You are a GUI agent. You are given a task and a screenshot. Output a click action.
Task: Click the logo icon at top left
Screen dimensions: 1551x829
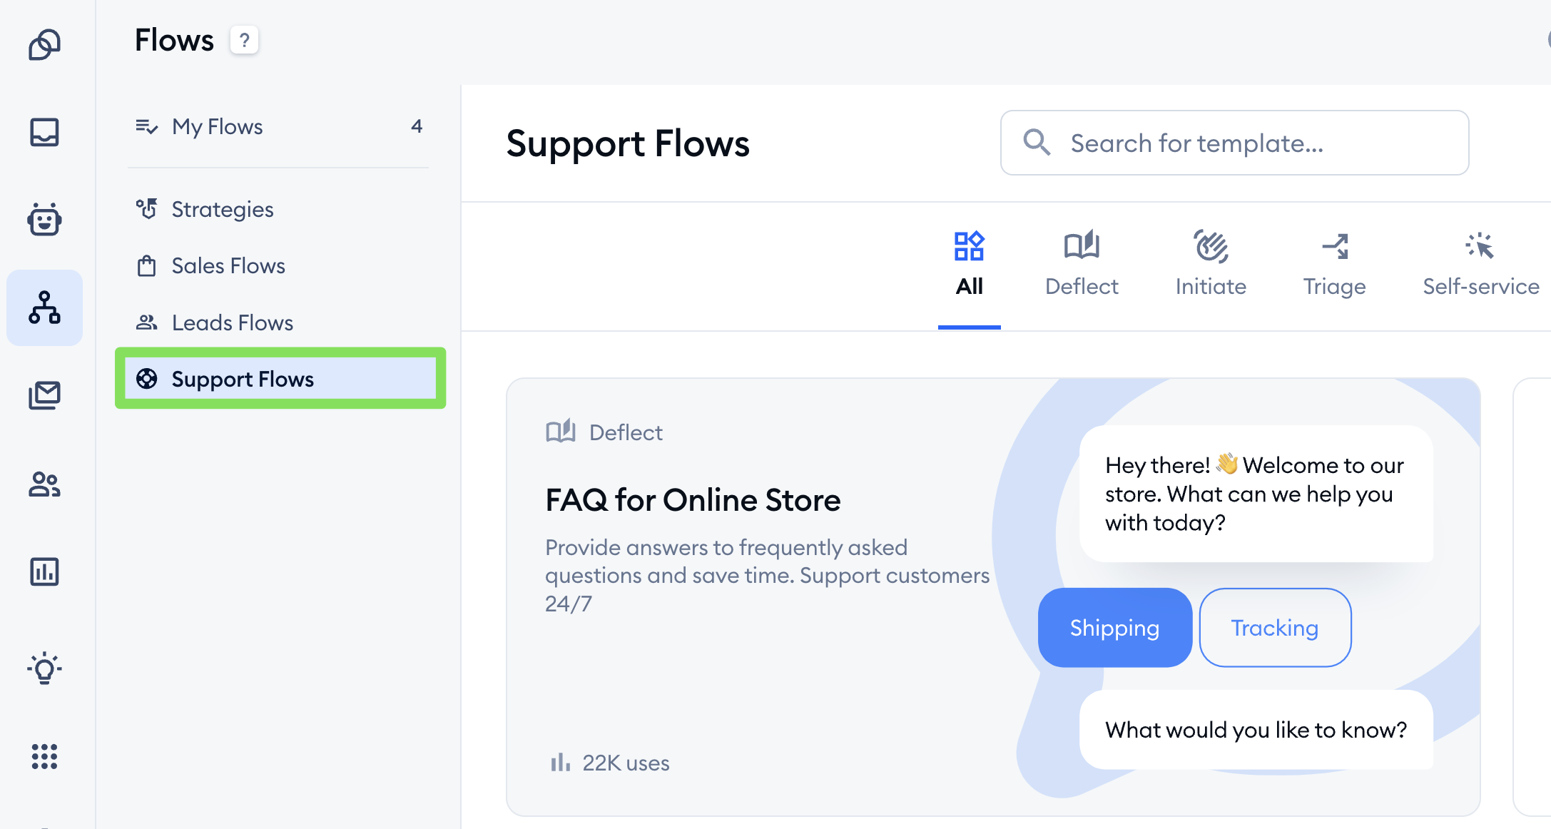point(44,45)
